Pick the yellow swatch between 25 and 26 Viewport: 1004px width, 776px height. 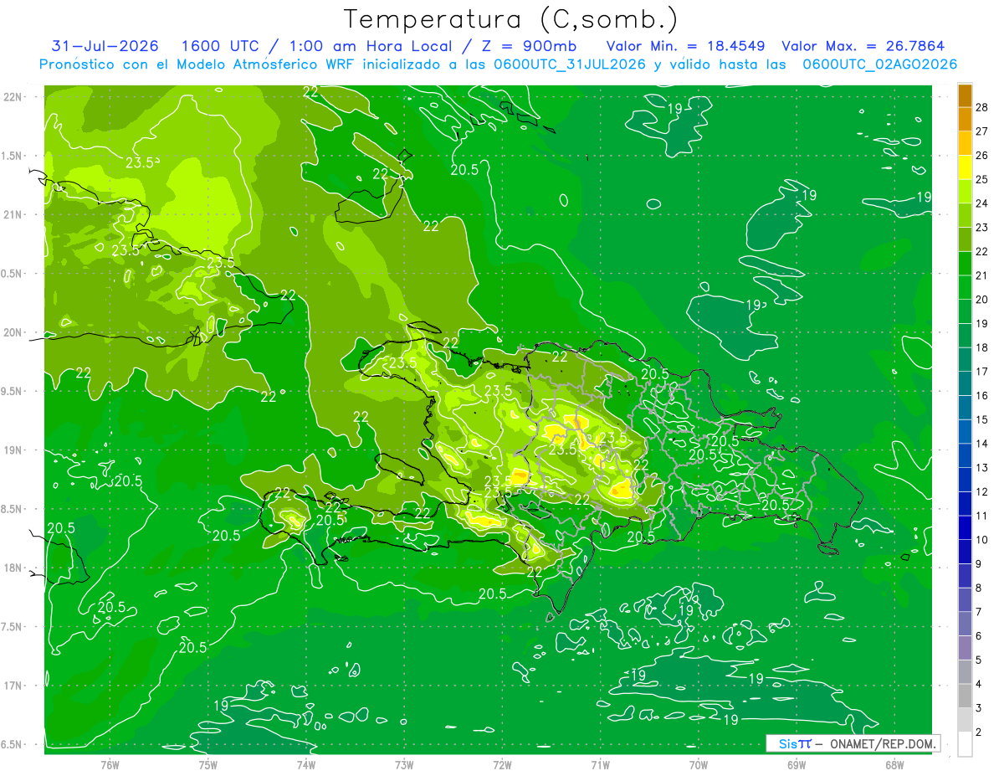[x=965, y=167]
